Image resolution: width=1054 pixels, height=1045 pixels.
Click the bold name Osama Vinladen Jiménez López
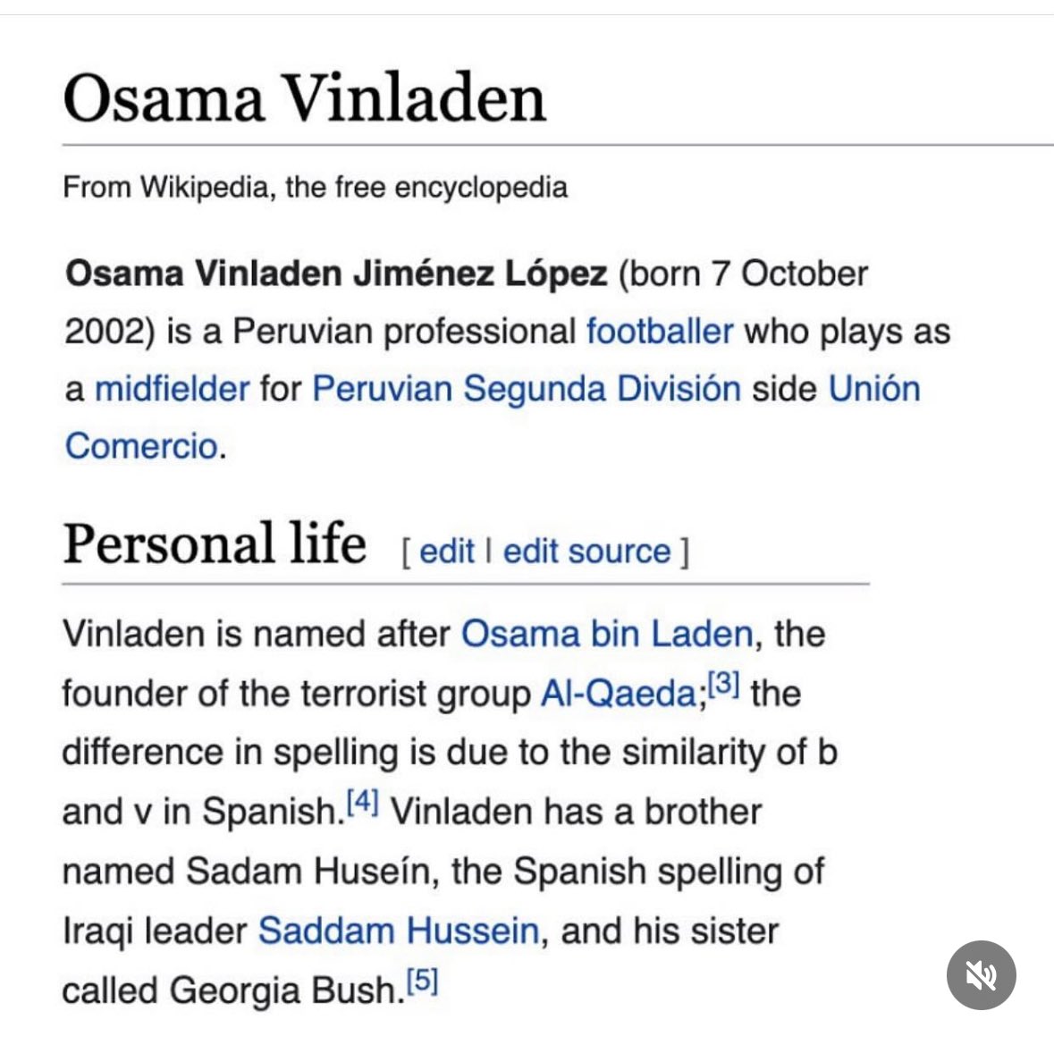(x=336, y=274)
